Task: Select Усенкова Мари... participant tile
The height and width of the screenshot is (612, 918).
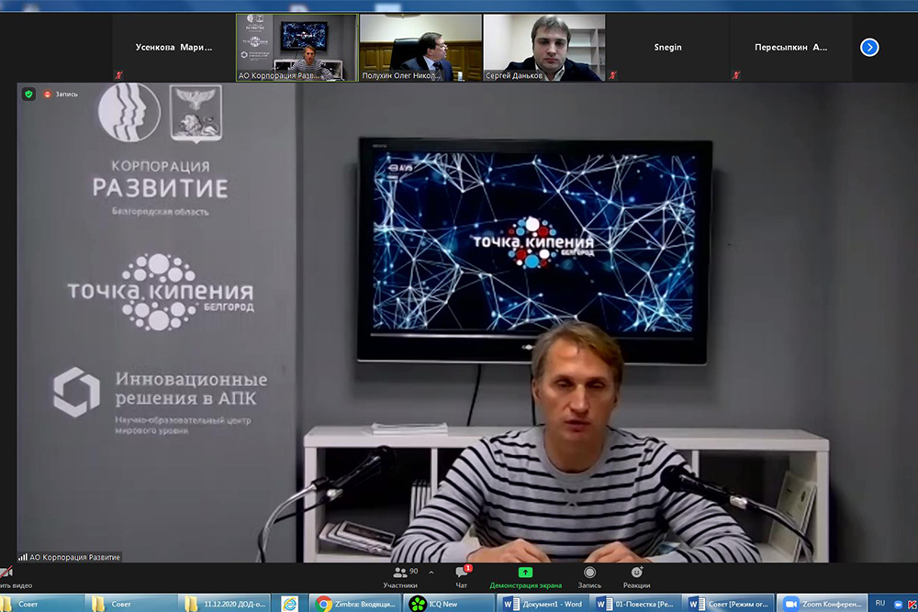Action: [174, 48]
